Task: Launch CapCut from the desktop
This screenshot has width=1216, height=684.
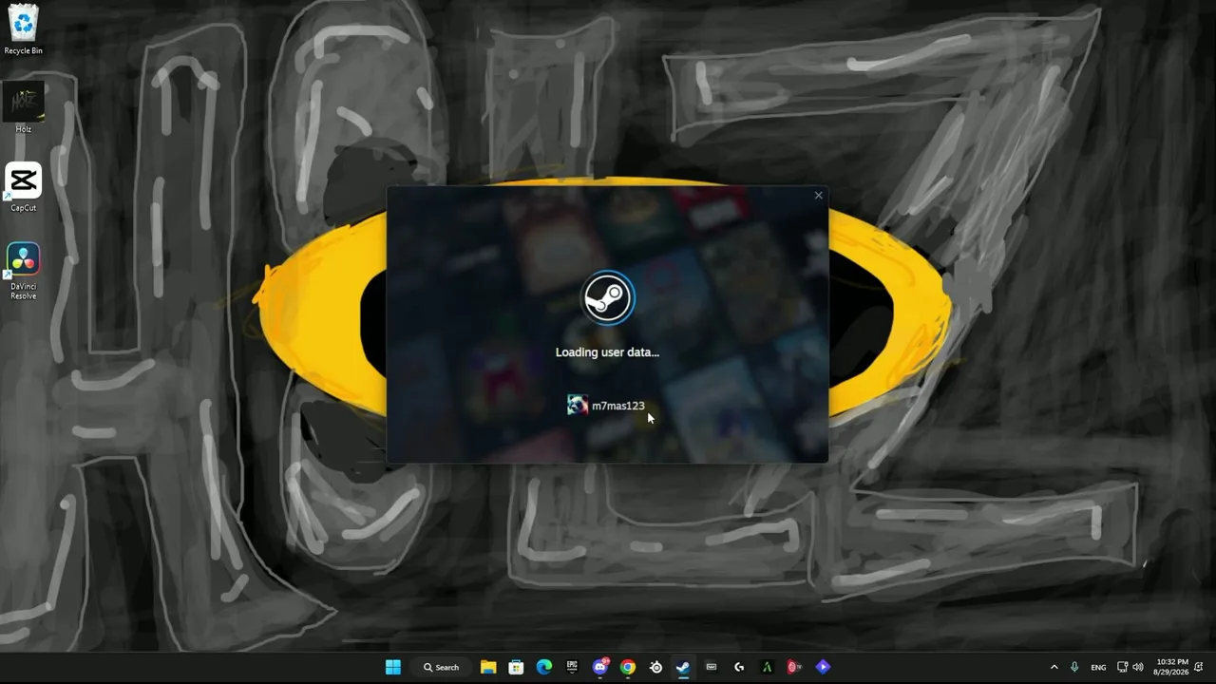Action: point(23,187)
